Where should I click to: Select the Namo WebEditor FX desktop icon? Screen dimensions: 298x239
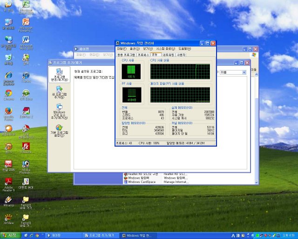click(26, 132)
